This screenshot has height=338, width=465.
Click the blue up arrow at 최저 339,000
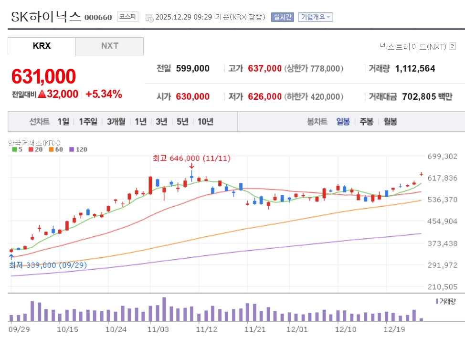(11, 257)
